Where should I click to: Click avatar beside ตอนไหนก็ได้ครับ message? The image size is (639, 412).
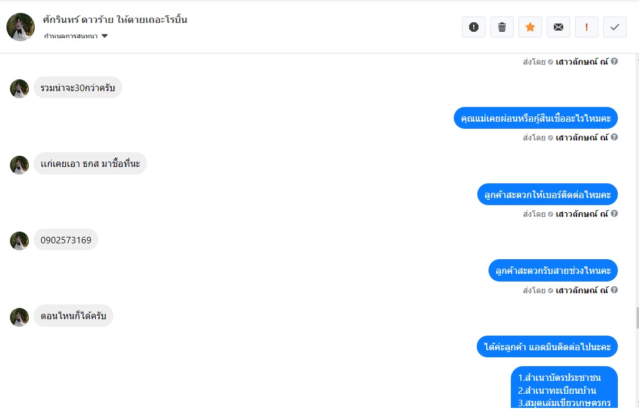pos(19,317)
